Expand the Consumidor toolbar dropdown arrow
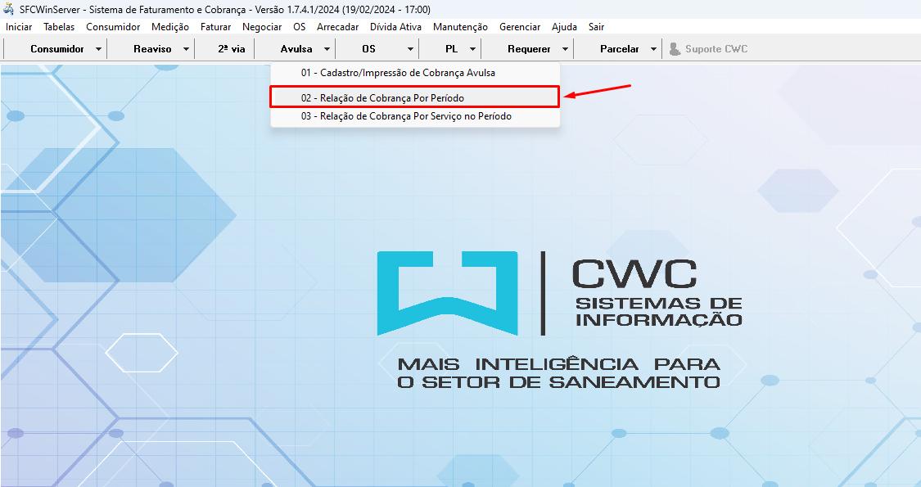The image size is (921, 487). tap(99, 49)
